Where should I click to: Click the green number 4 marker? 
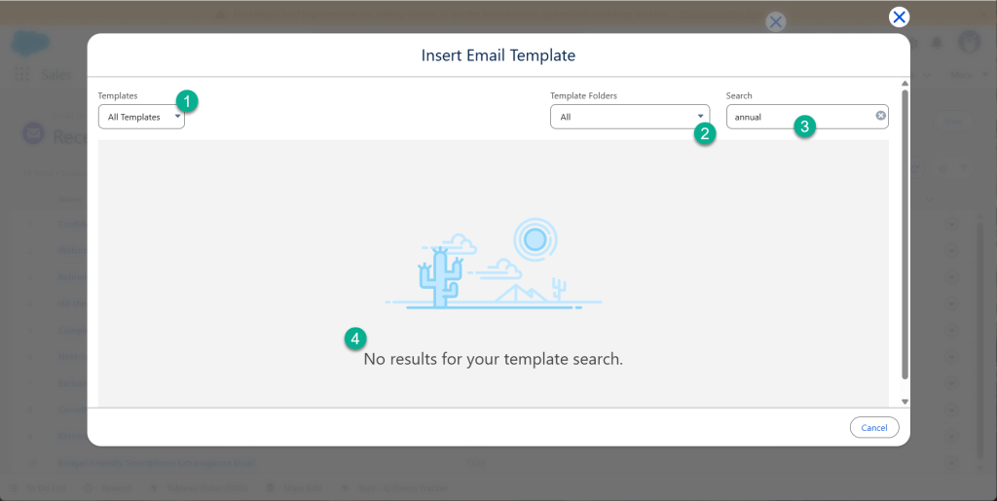[355, 339]
